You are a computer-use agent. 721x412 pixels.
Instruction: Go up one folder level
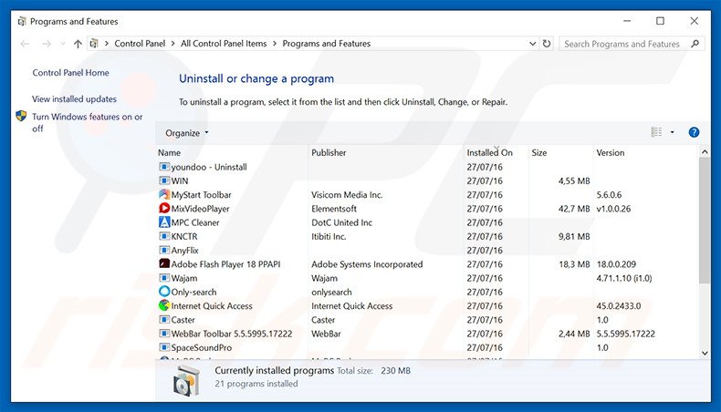(78, 44)
